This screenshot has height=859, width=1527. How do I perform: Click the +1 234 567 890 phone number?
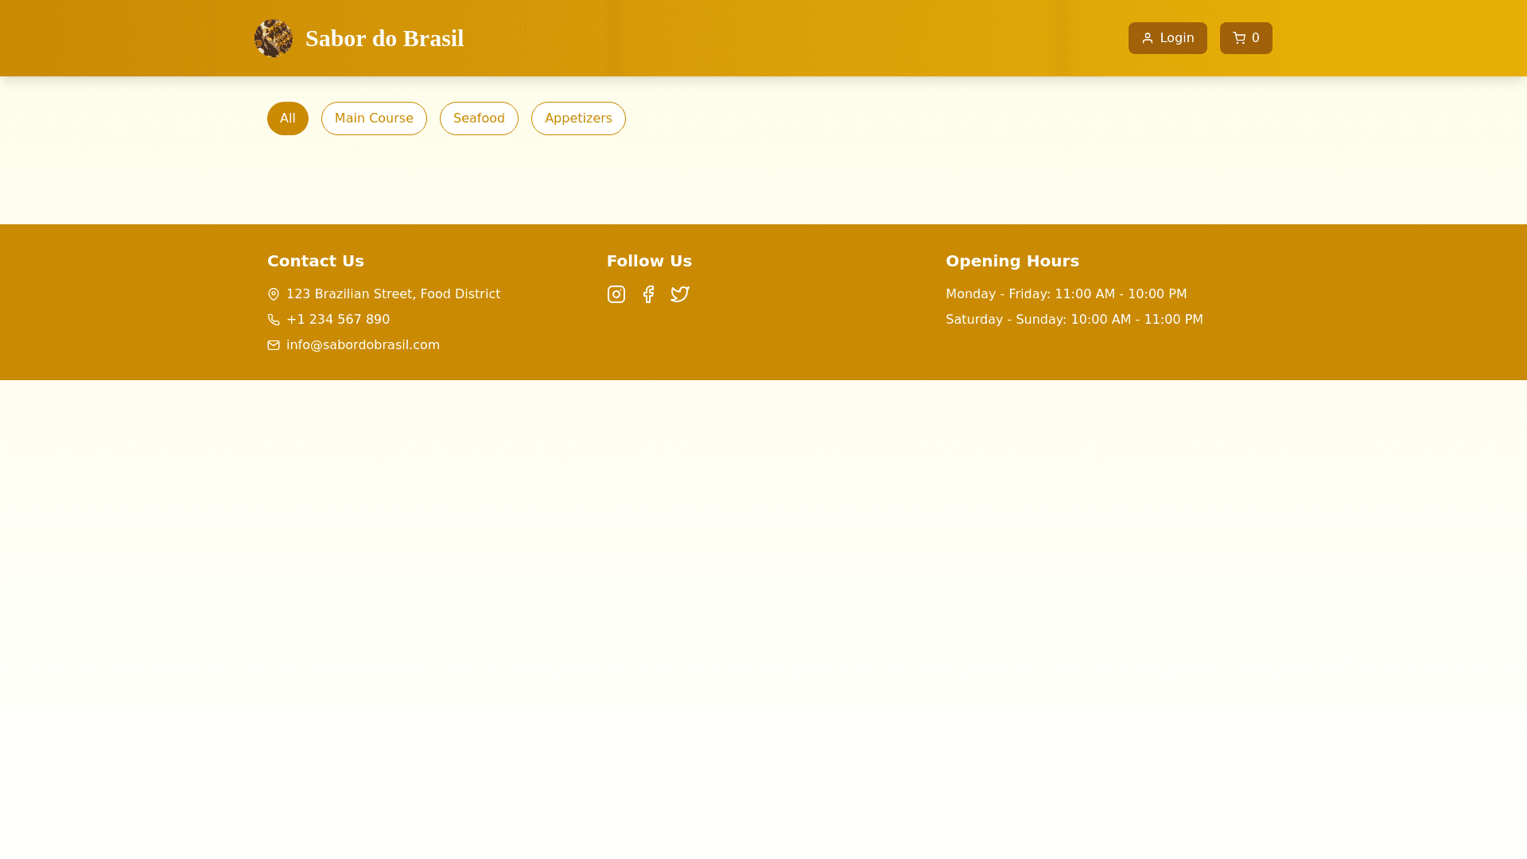tap(338, 320)
